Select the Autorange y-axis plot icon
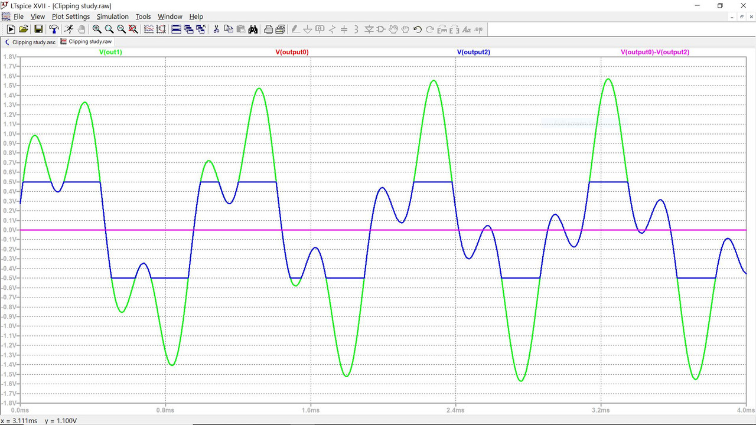Viewport: 756px width, 425px height. tap(161, 29)
